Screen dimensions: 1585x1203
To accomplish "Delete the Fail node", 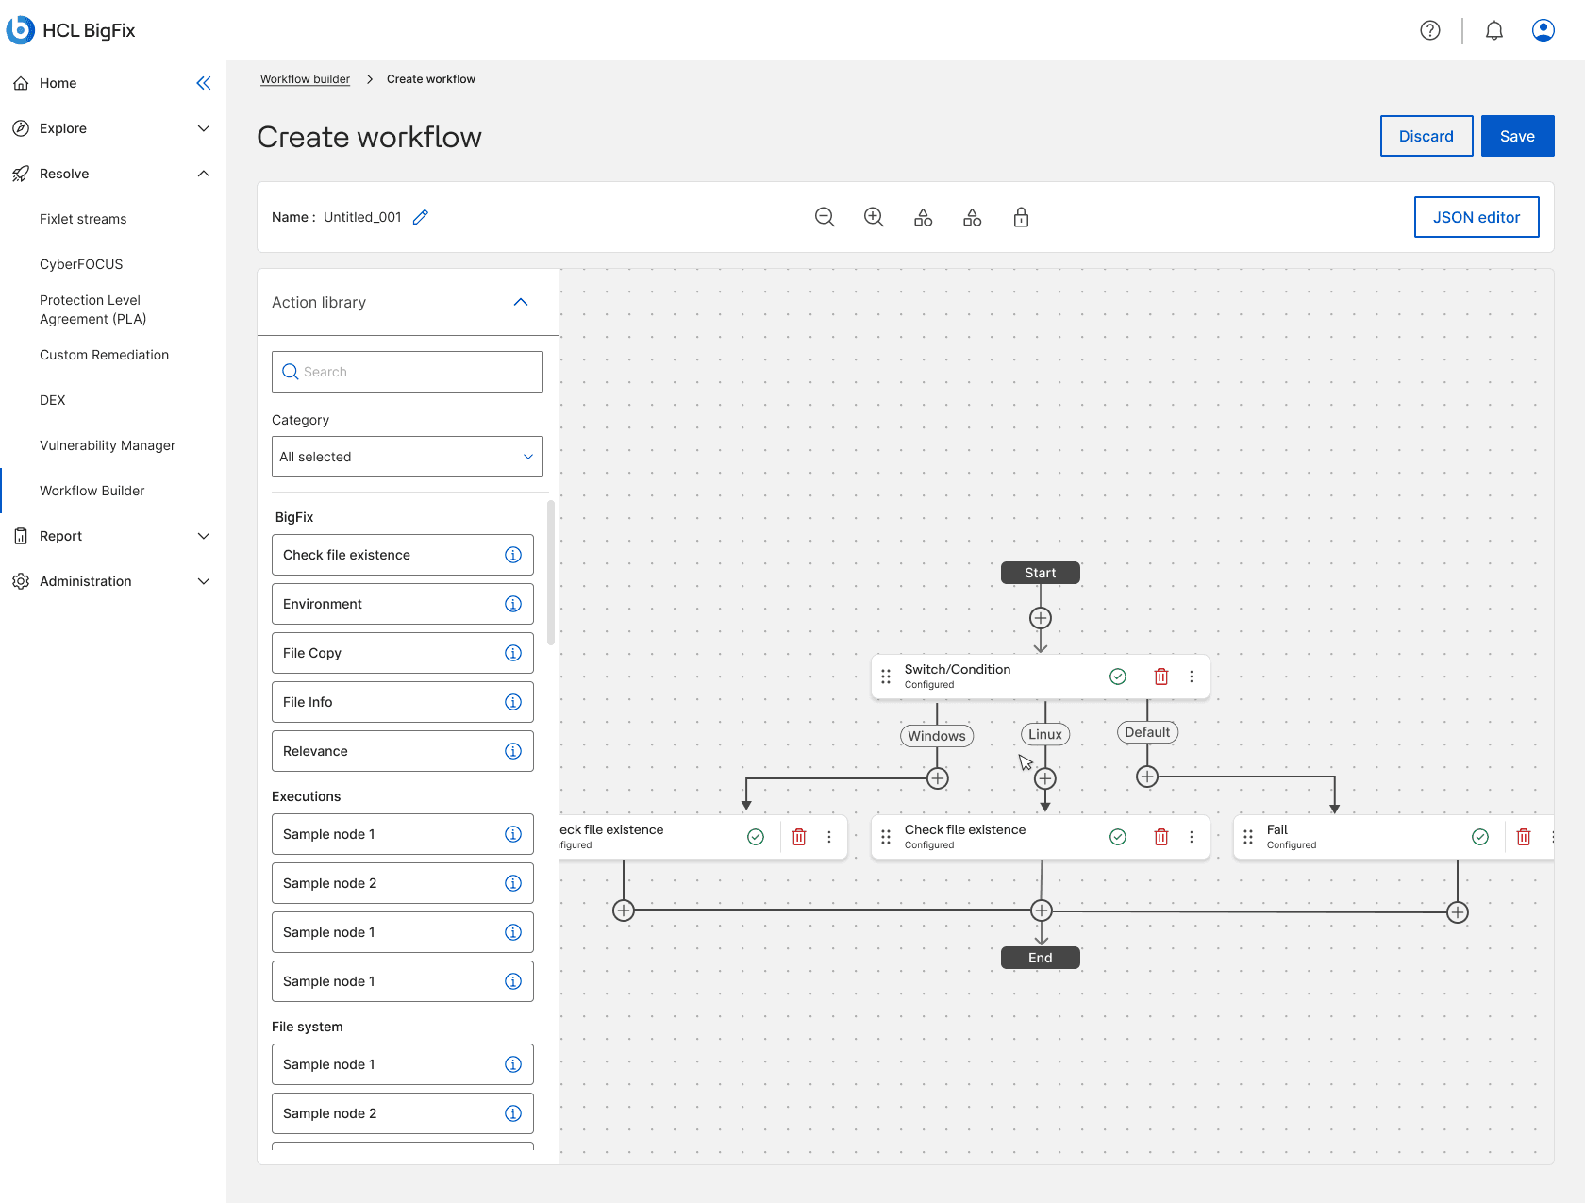I will [1524, 837].
